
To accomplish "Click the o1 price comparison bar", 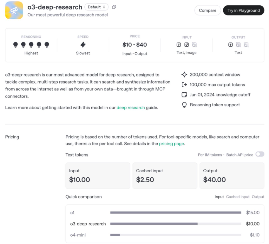I will point(175,213).
